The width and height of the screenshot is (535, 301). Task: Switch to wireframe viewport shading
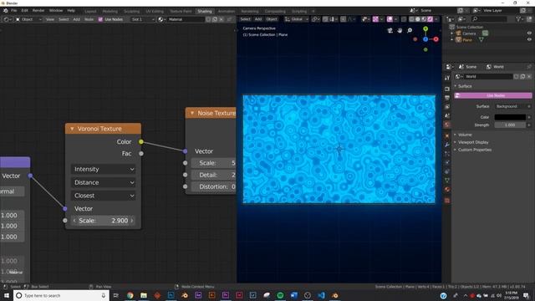[412, 19]
